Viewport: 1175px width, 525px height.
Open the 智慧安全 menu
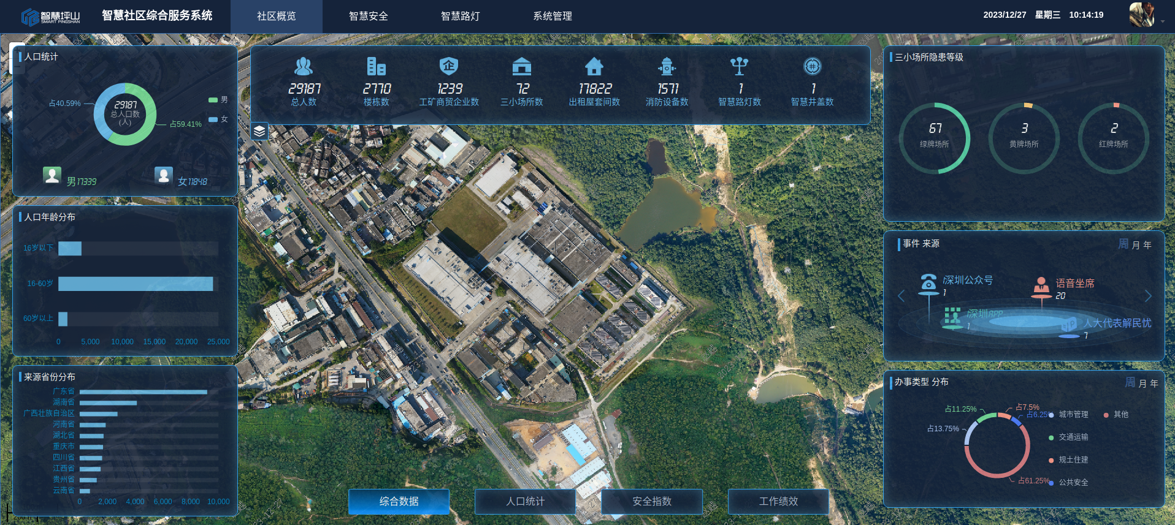click(369, 17)
